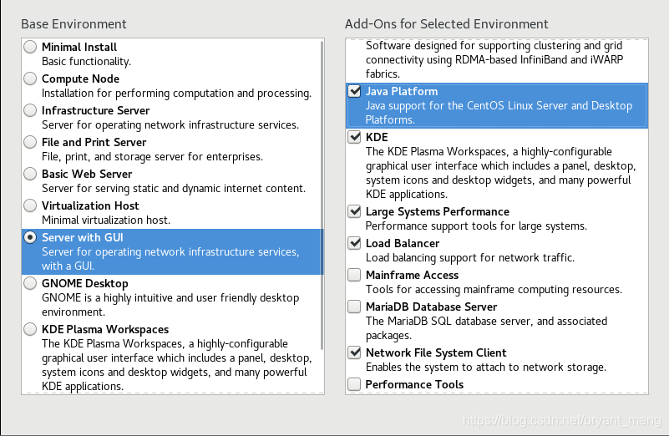Click 'Software designed for supporting clustering' description

[x=494, y=60]
